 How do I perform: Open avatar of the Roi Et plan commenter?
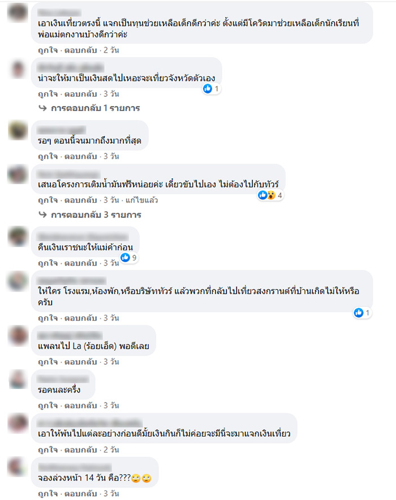click(18, 335)
